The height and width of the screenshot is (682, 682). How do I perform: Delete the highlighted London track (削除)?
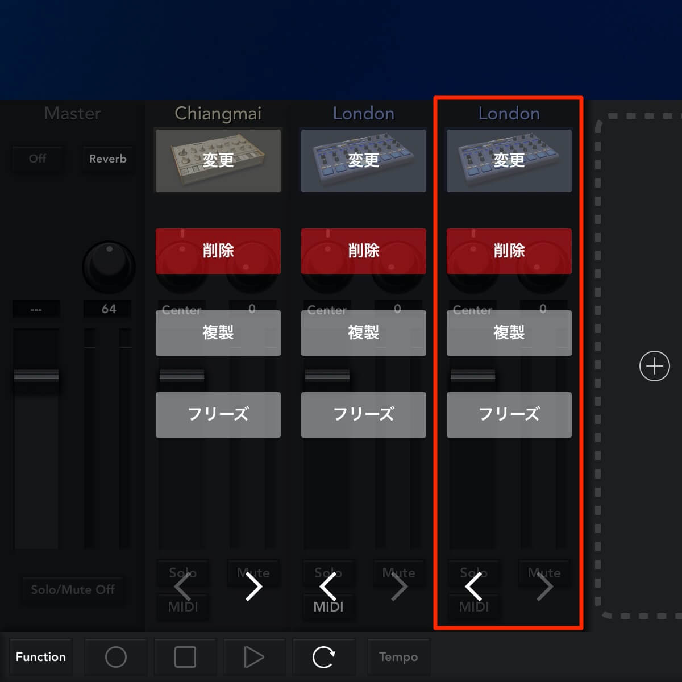click(x=509, y=251)
